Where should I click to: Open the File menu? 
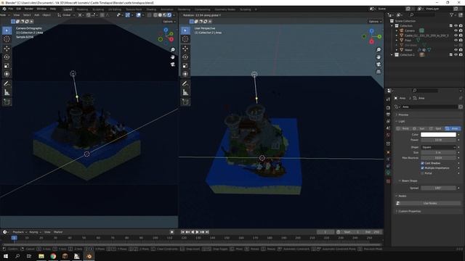[11, 9]
